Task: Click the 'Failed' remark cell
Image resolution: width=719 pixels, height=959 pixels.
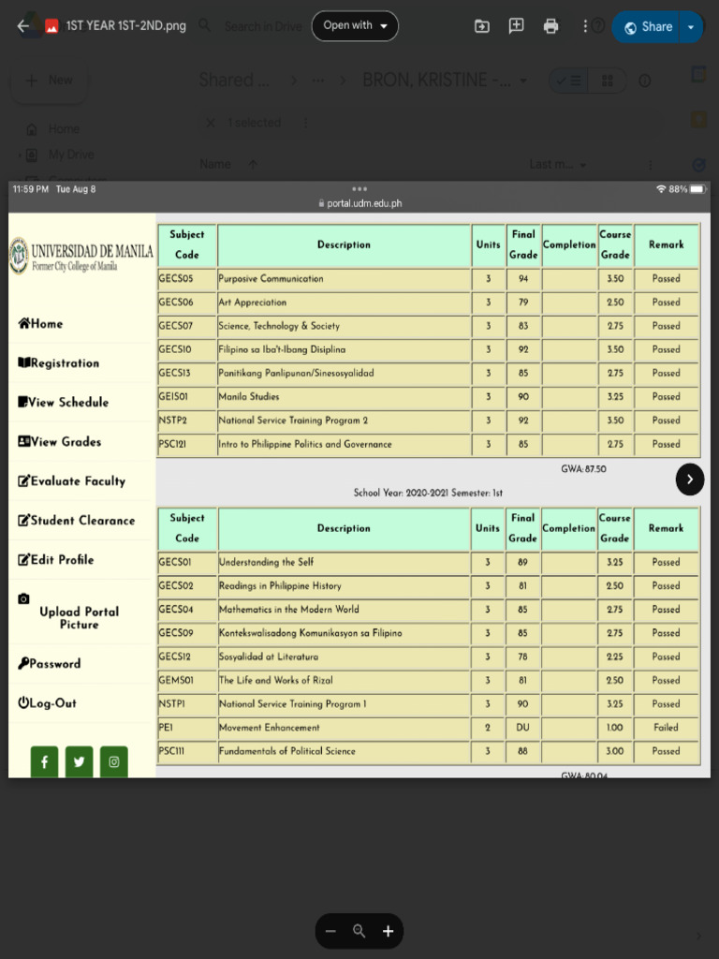Action: (x=667, y=727)
